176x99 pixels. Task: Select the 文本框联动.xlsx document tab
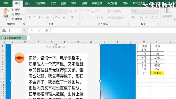[13, 38]
